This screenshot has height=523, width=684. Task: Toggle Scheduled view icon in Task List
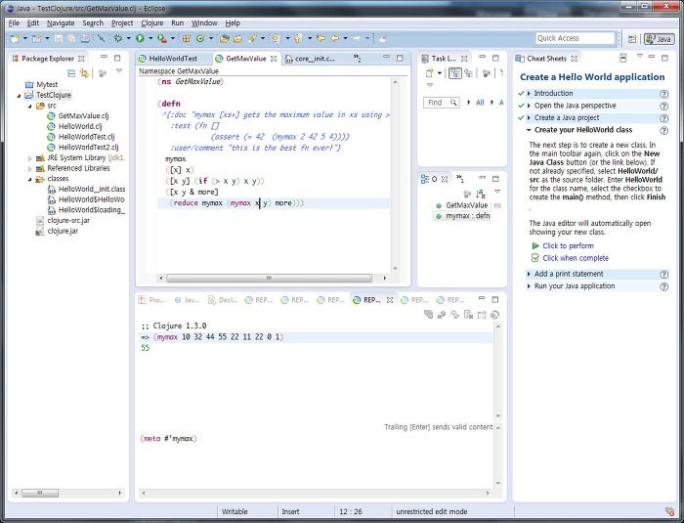tap(468, 73)
